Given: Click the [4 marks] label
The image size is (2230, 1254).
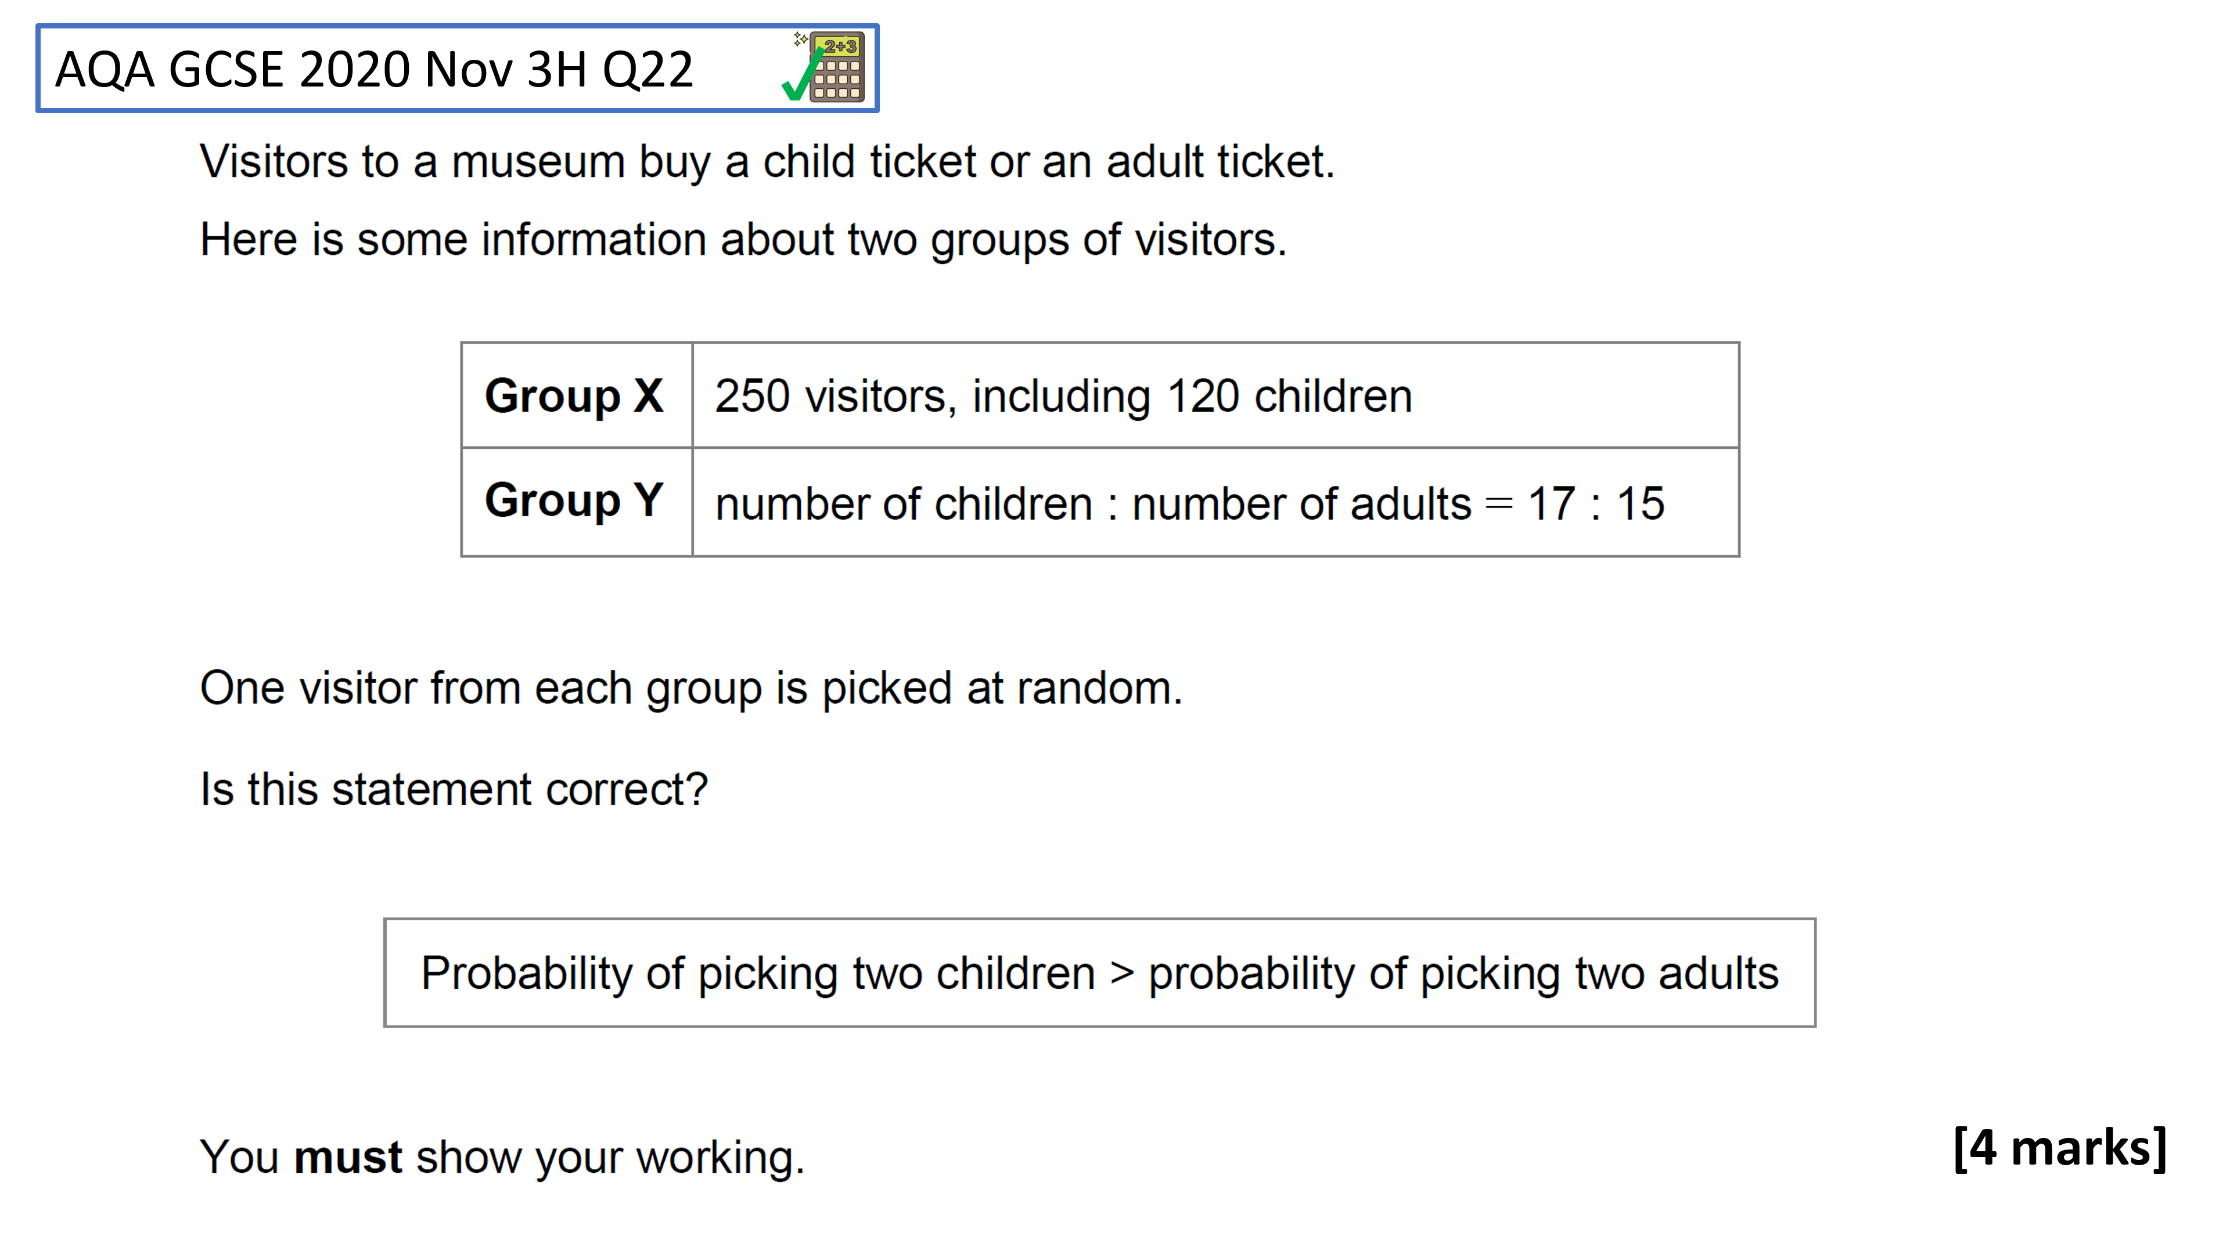Looking at the screenshot, I should 2059,1148.
